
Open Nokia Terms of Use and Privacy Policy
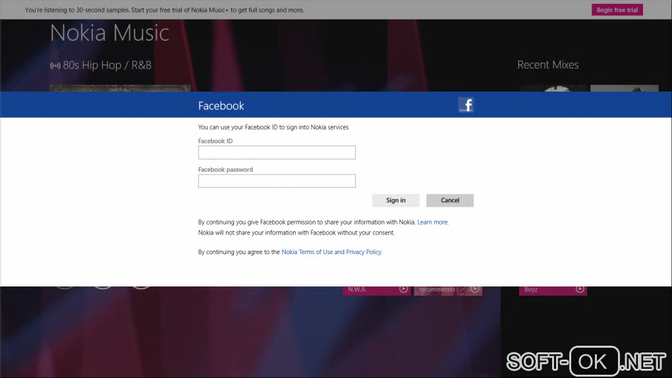click(x=331, y=252)
